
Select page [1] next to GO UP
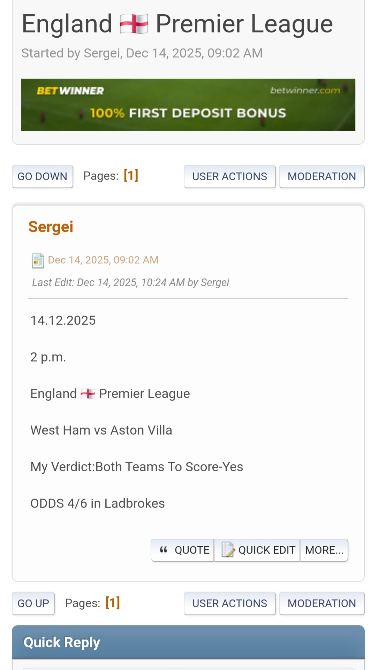113,603
